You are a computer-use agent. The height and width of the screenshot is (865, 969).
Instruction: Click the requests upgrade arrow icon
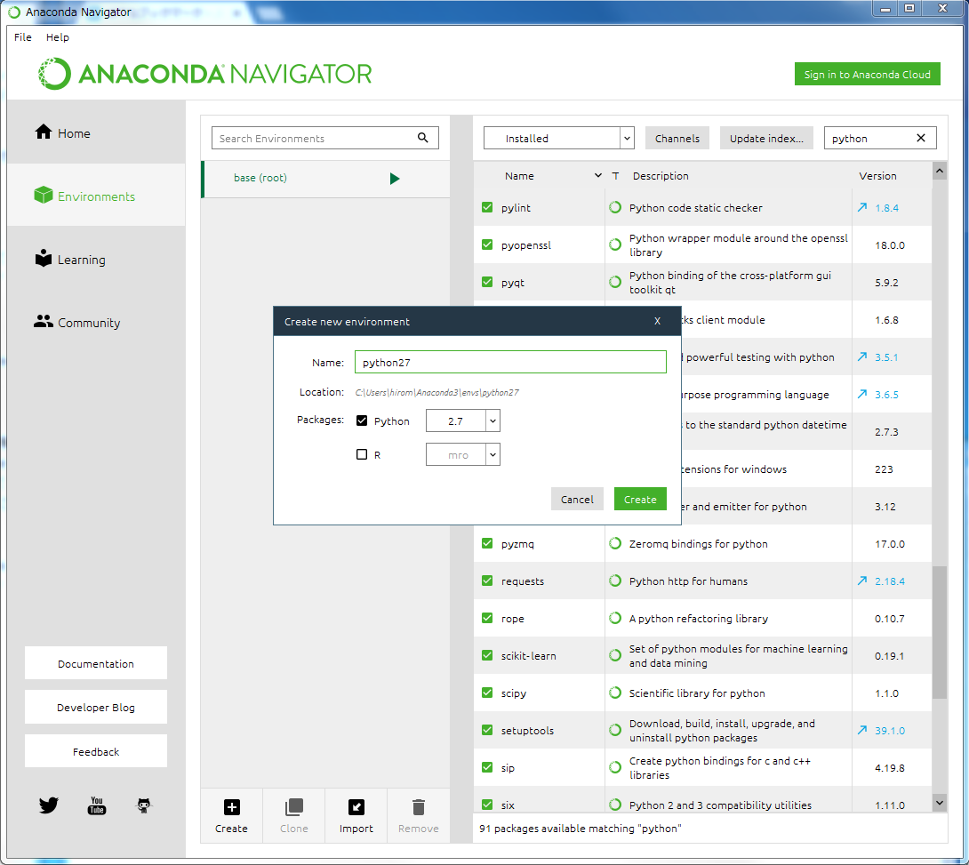click(862, 581)
